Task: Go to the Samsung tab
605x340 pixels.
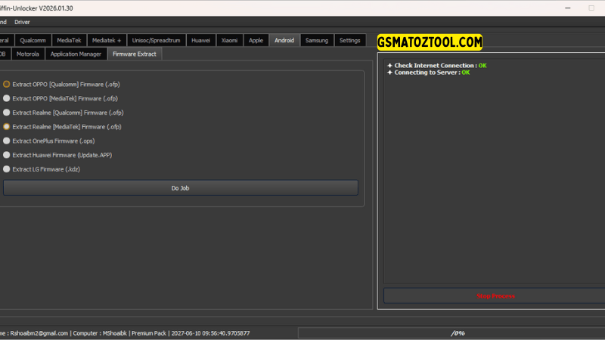Action: 317,40
